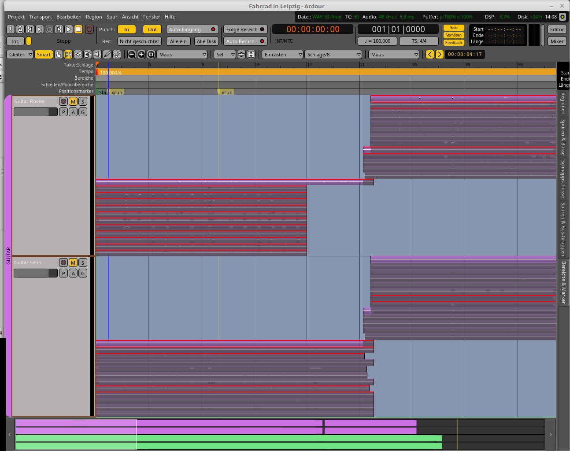The height and width of the screenshot is (451, 570).
Task: Toggle the metronome click icon
Action: (20, 30)
